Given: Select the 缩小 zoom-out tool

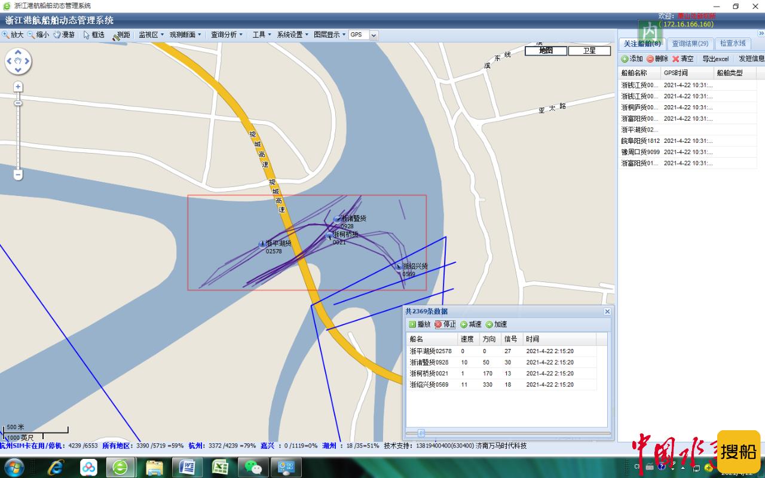Looking at the screenshot, I should click(38, 35).
